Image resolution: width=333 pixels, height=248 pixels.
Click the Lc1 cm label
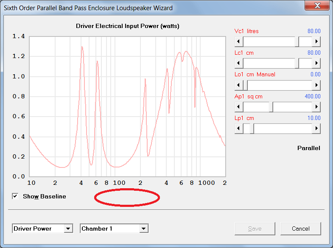click(244, 53)
